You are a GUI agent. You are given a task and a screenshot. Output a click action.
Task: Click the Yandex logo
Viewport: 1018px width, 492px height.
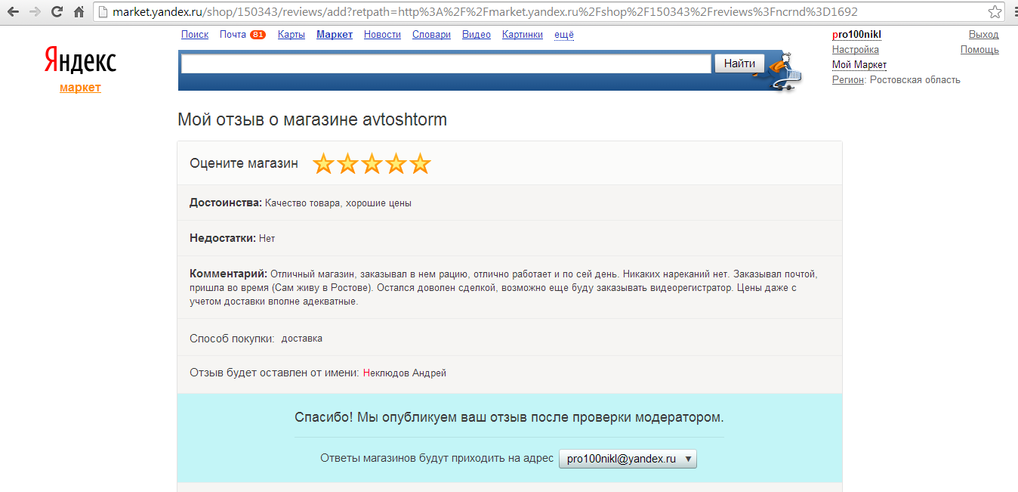[80, 60]
